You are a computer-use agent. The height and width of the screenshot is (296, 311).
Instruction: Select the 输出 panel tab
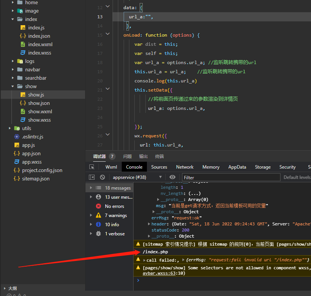coord(143,156)
